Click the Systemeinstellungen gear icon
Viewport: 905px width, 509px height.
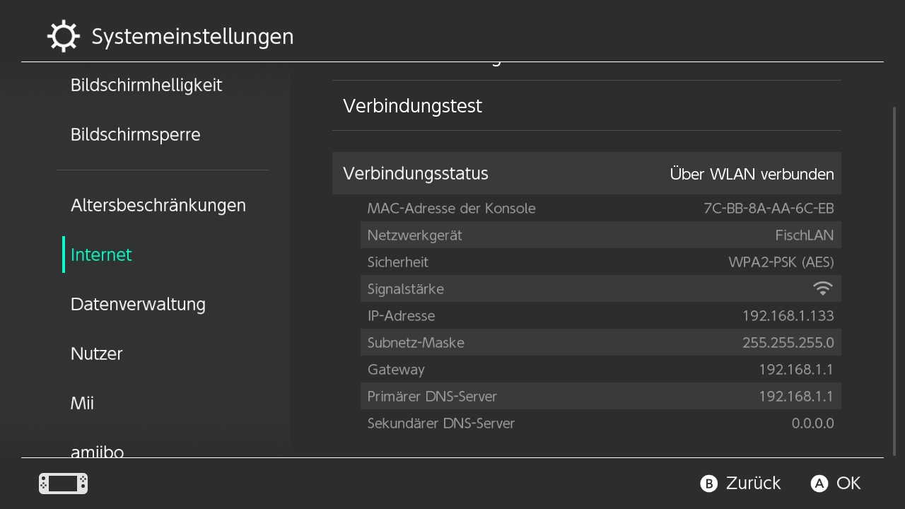click(63, 37)
